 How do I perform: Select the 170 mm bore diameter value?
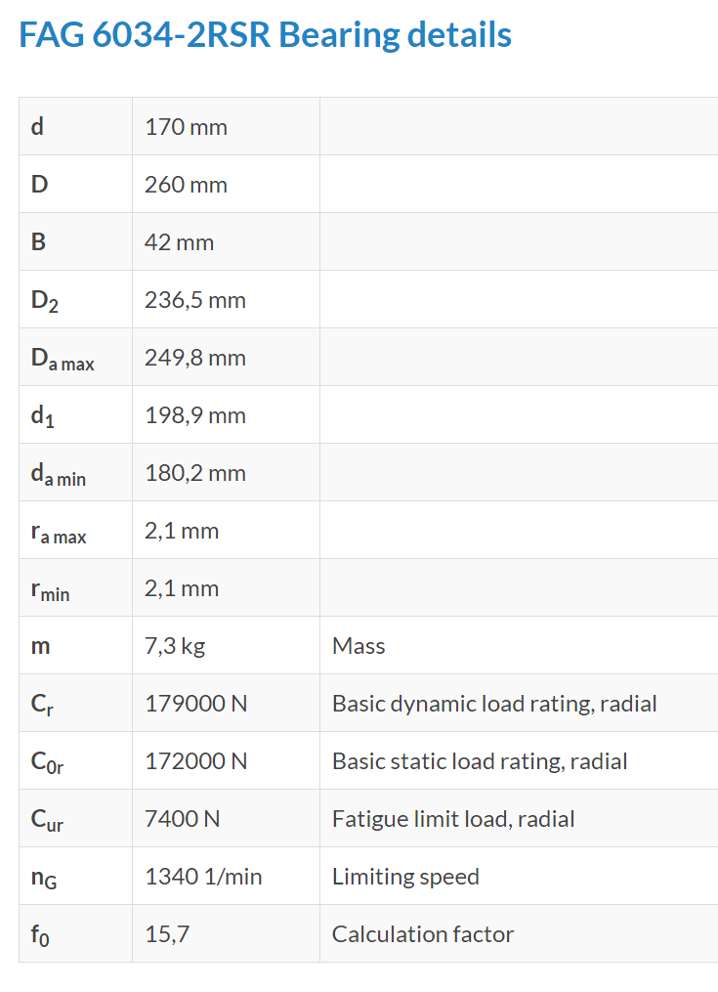[x=186, y=127]
